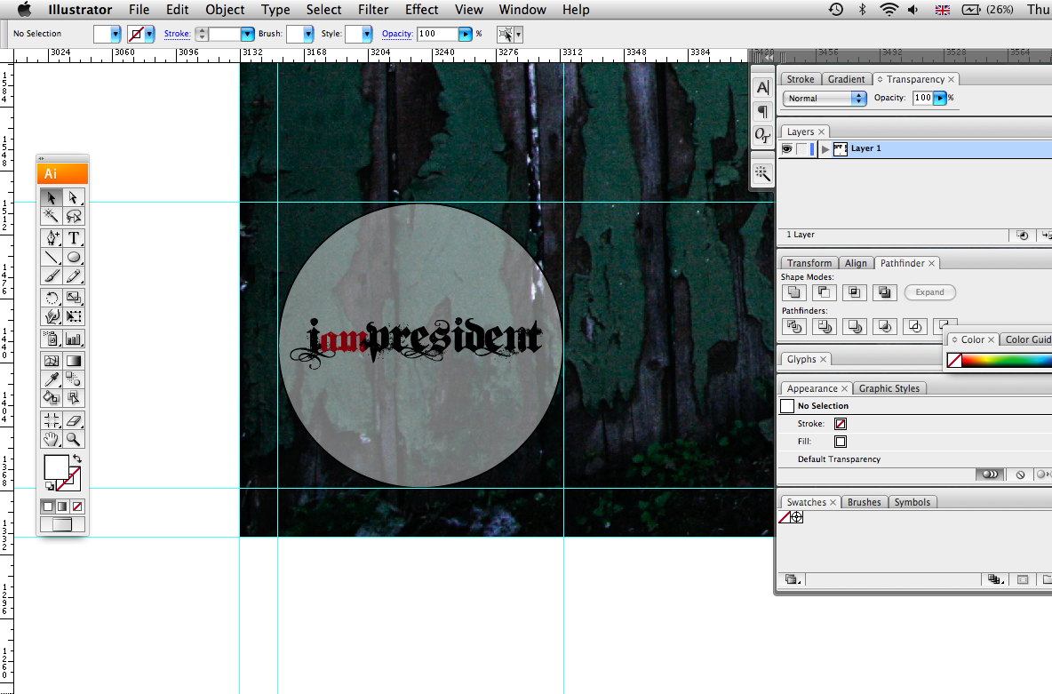Select the Free Transform tool

coord(73,316)
